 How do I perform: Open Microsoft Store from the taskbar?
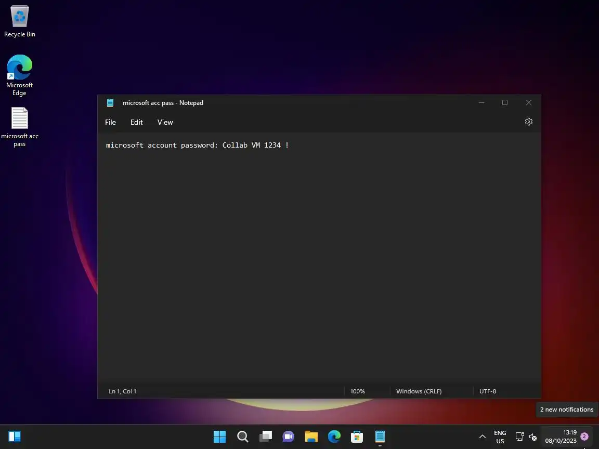(x=357, y=437)
